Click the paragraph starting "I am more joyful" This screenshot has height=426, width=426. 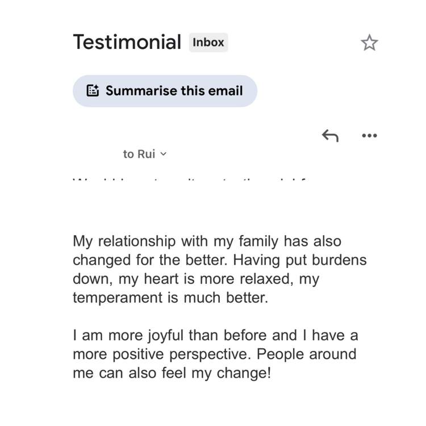(x=215, y=354)
